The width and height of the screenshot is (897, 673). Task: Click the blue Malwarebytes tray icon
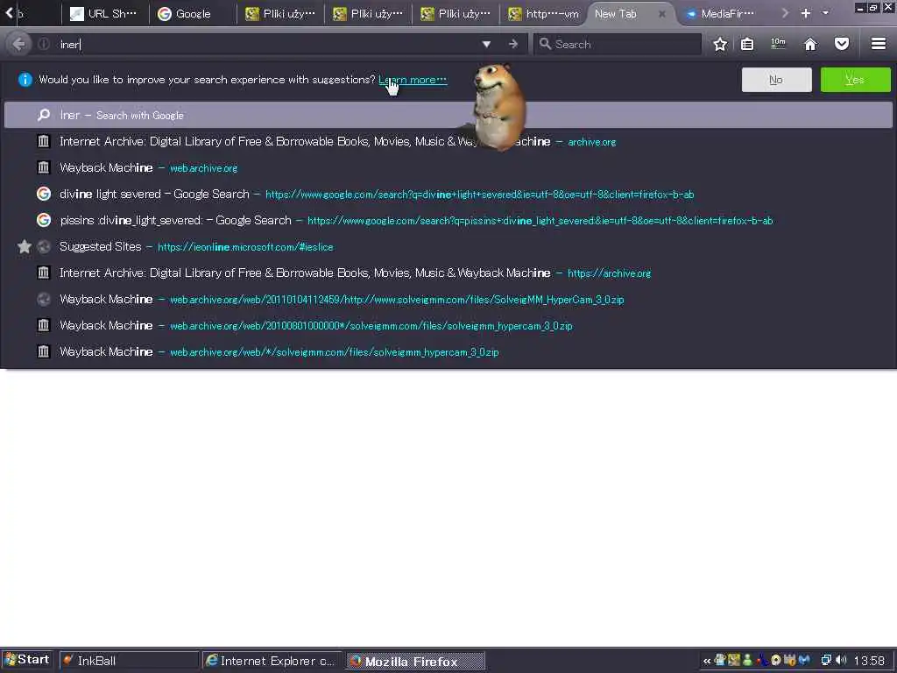[804, 661]
